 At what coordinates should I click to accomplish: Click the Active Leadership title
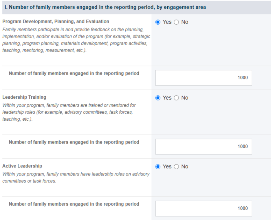click(22, 166)
